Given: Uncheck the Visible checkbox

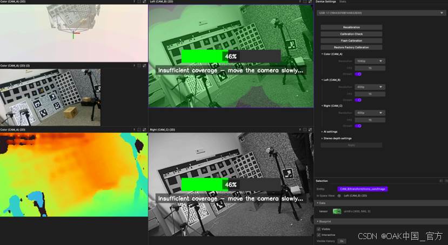Looking at the screenshot, I should (318, 229).
